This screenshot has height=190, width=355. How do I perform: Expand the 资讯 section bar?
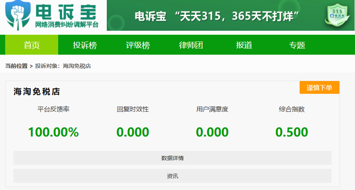[x=173, y=176]
